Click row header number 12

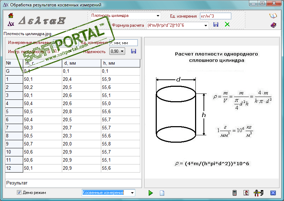(14, 168)
